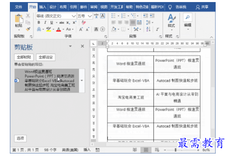This screenshot has height=156, width=228.
Task: Open the font name dropdown
Action: (x=74, y=16)
